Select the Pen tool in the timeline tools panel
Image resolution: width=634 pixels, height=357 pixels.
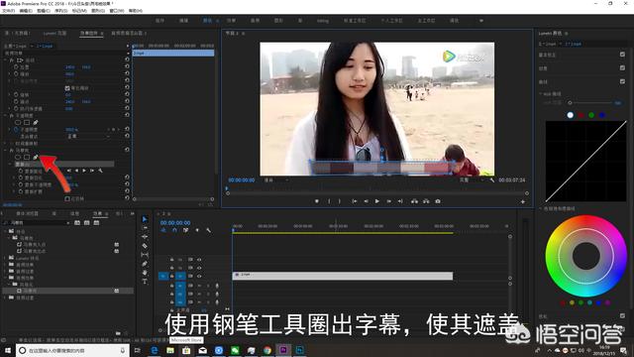145,264
